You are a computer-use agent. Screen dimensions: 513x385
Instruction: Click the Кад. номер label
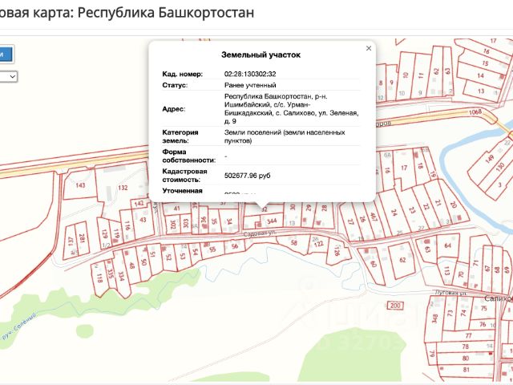[182, 74]
